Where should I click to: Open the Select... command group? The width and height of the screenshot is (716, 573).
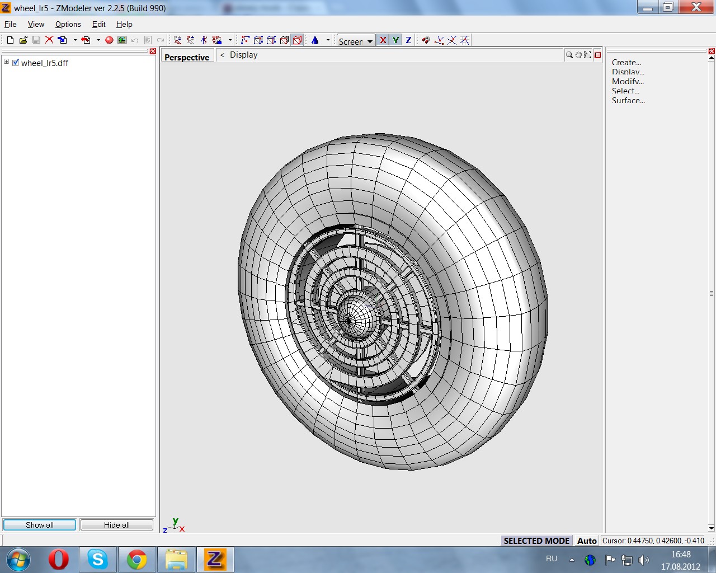click(625, 91)
